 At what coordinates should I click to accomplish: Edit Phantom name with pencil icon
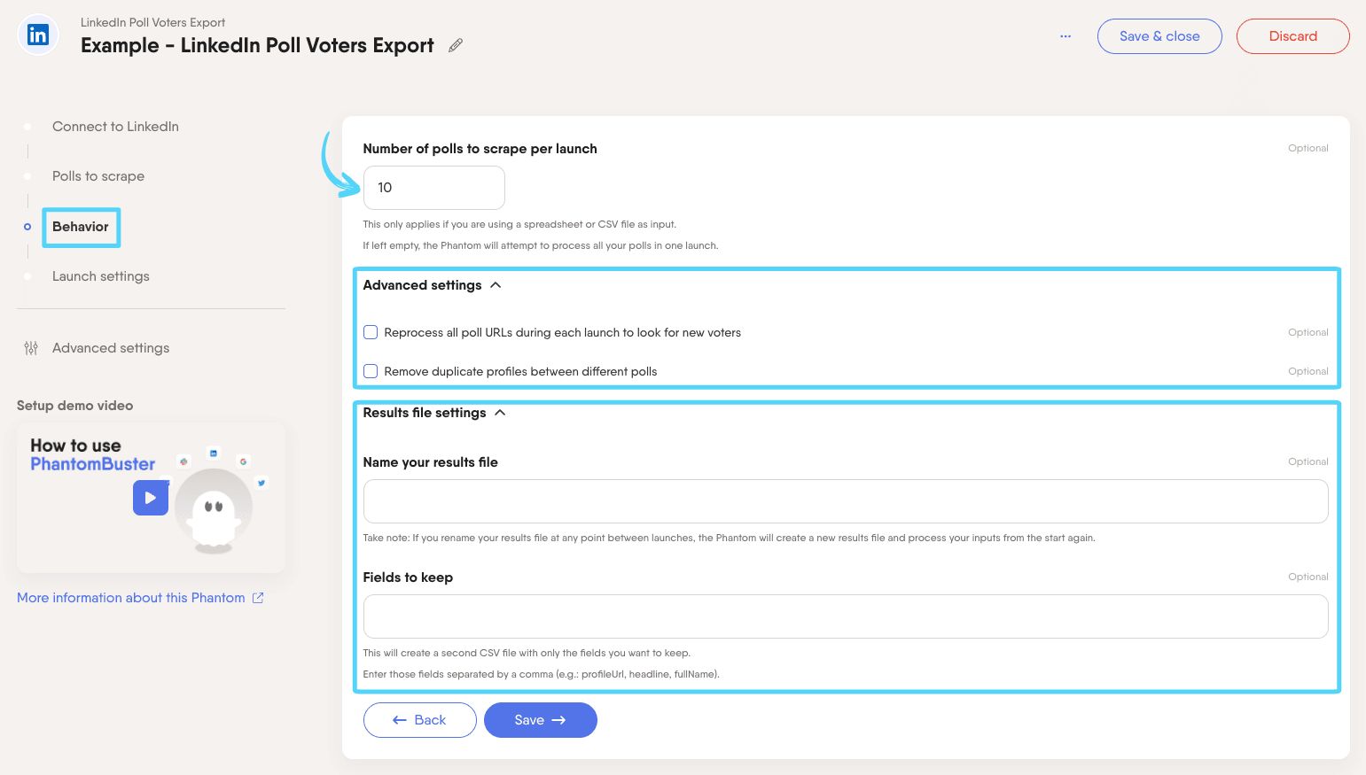pos(456,45)
